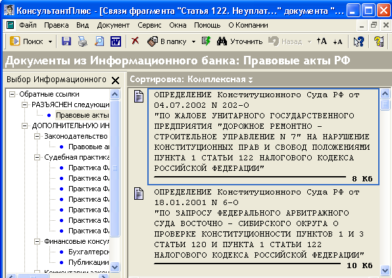
Task: Click Уточнить binoculars button
Action: point(239,41)
